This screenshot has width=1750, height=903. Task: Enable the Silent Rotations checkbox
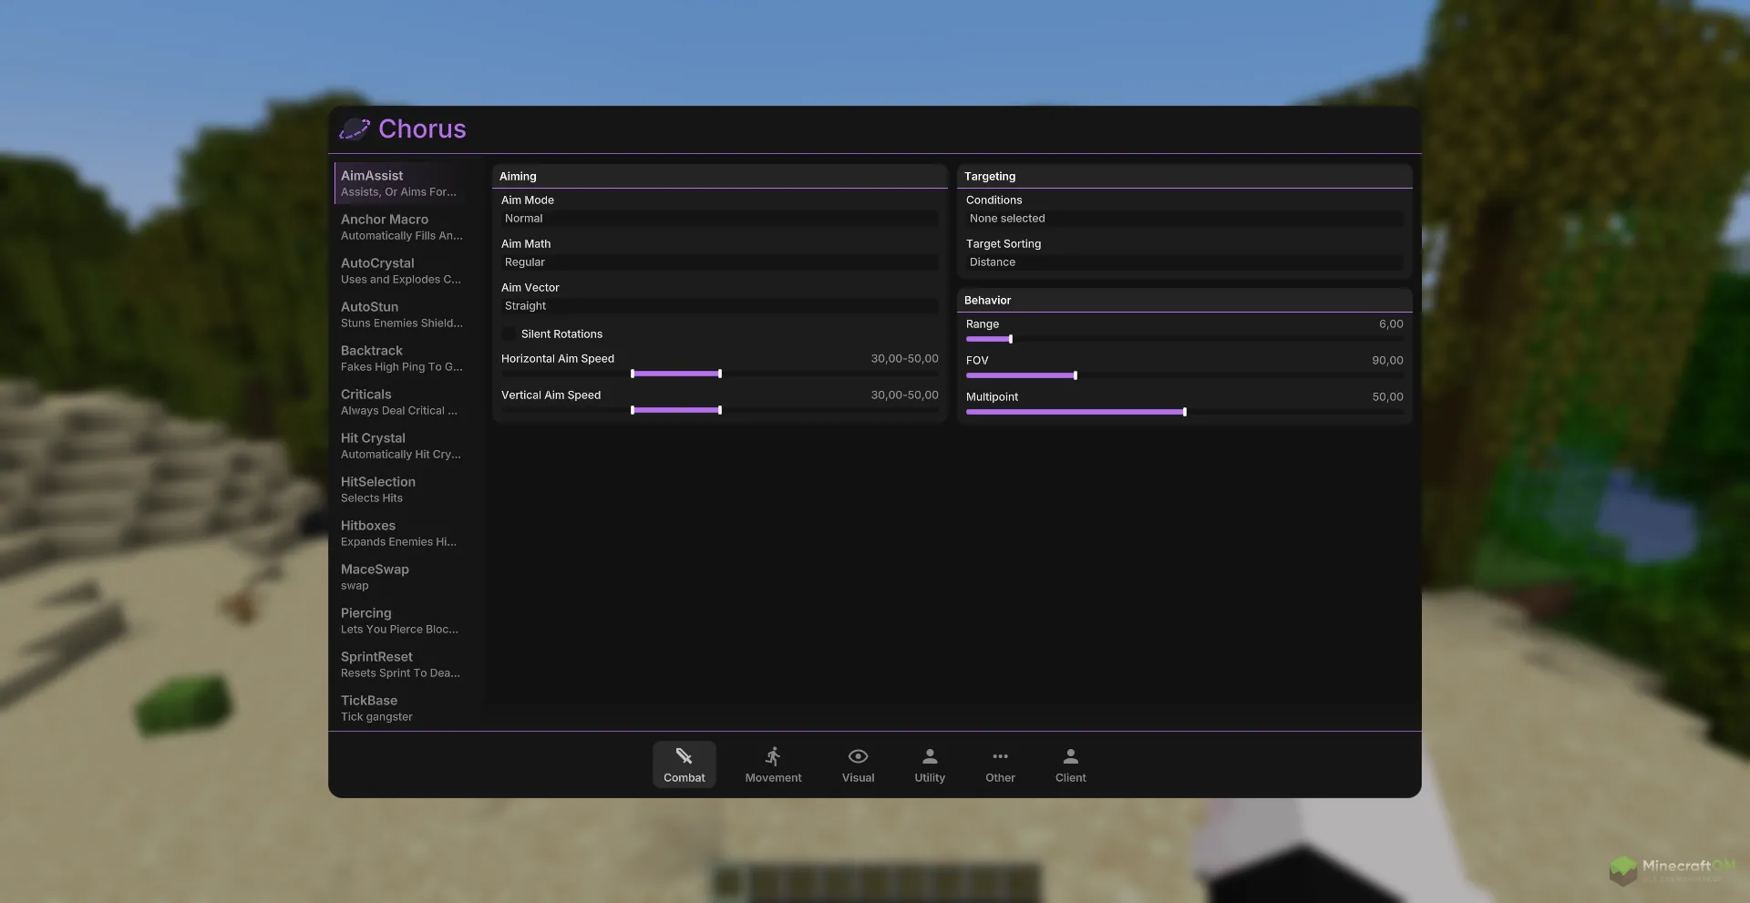click(x=510, y=334)
